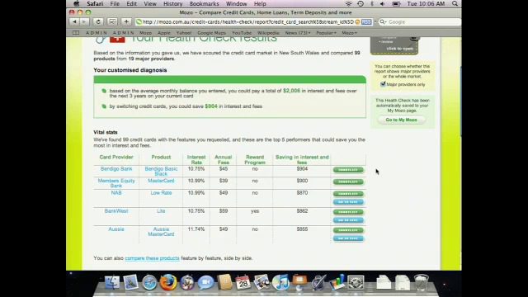Screen dimensions: 528x297
Task: Go back with Safari's back arrow
Action: coord(74,22)
